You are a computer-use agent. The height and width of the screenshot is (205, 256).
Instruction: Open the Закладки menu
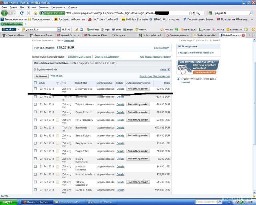pyautogui.click(x=44, y=7)
